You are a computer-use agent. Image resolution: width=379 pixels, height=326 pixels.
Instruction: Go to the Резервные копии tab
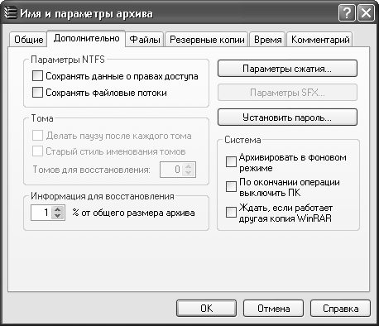point(207,40)
